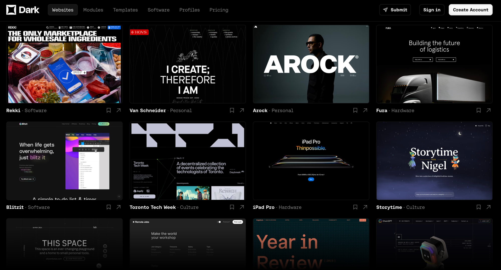Screen dimensions: 501x270
Task: Open Toronto Tech Week external link arrow
Action: 242,207
